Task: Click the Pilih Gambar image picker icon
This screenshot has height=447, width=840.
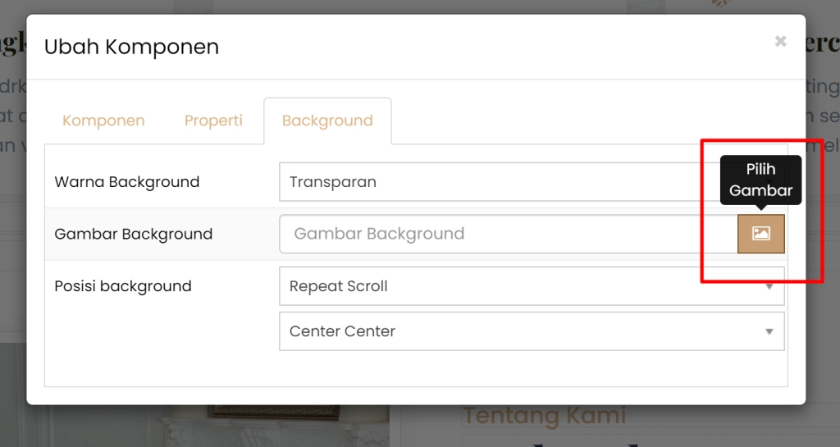Action: coord(760,234)
